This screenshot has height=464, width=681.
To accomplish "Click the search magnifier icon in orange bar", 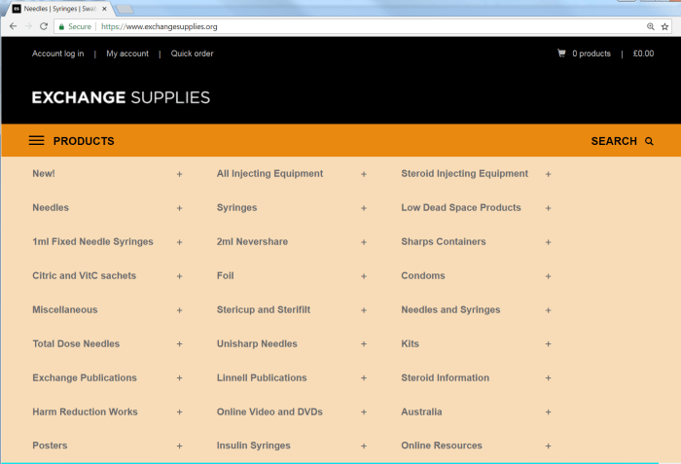I will (x=649, y=141).
